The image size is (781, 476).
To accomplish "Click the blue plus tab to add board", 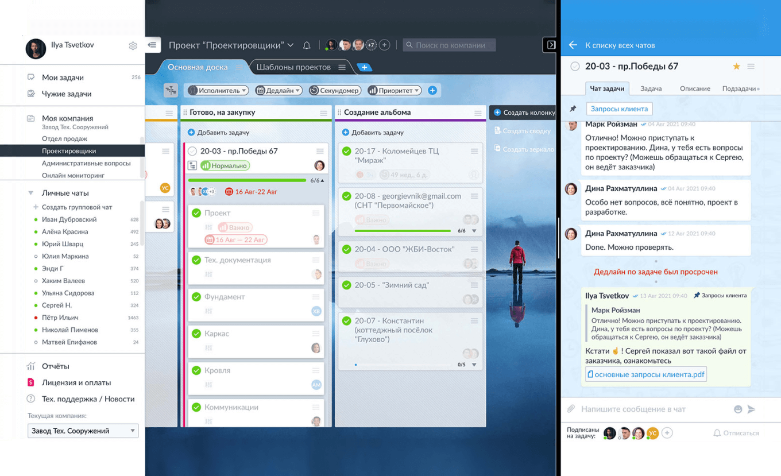I will click(x=364, y=67).
